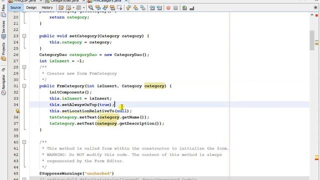Start Macro Recording red button
Viewport: 320px width, 180px height.
168,8
